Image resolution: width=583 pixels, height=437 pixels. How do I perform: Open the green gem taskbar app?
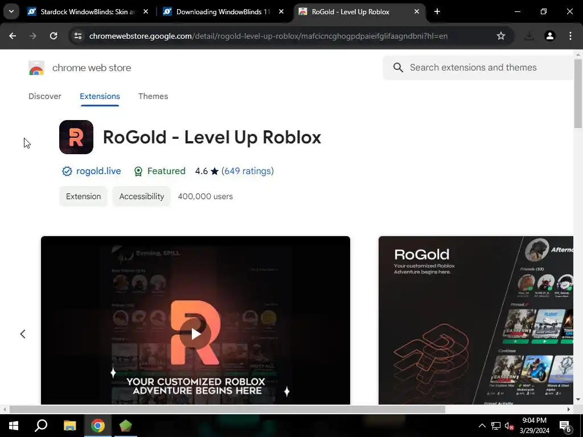(x=126, y=426)
